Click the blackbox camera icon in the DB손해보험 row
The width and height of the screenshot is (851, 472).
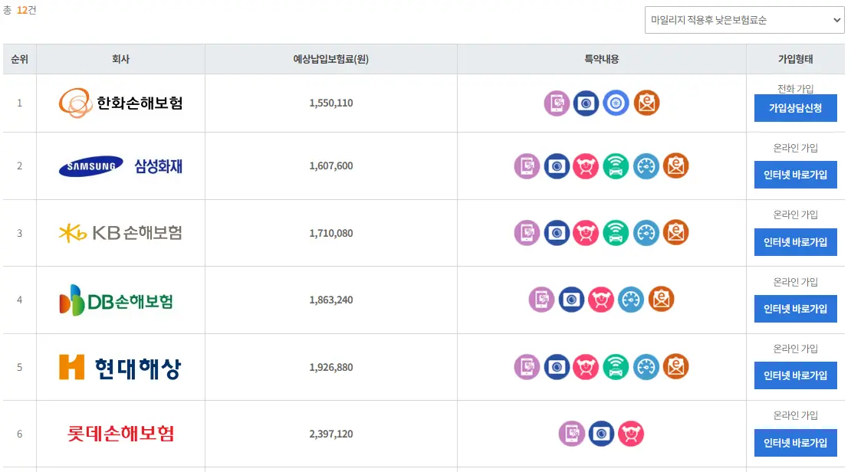click(571, 300)
